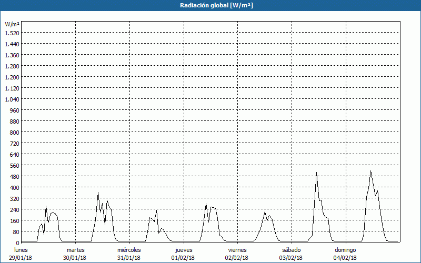The height and width of the screenshot is (263, 421).
Task: Select the 800 y-axis label
Action: tap(15, 133)
